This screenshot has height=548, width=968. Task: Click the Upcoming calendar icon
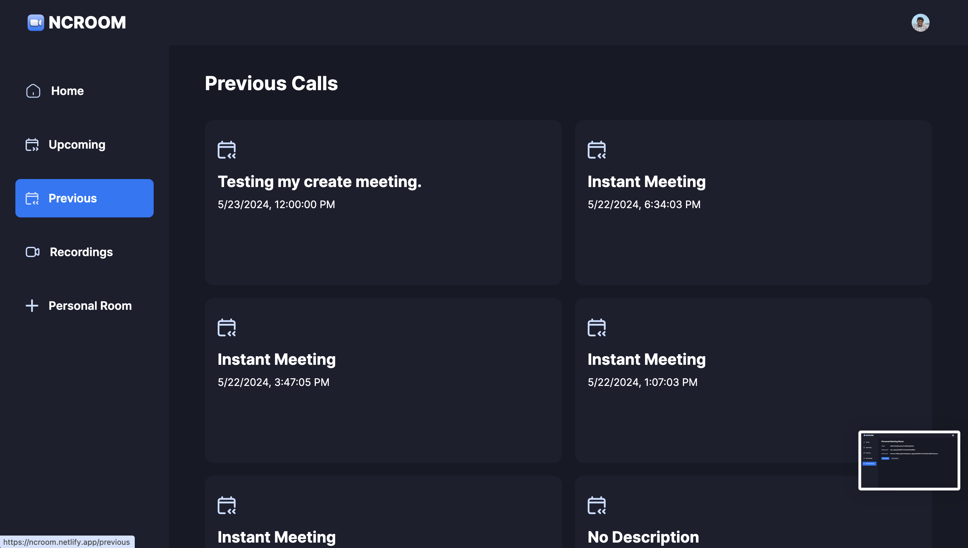coord(32,145)
